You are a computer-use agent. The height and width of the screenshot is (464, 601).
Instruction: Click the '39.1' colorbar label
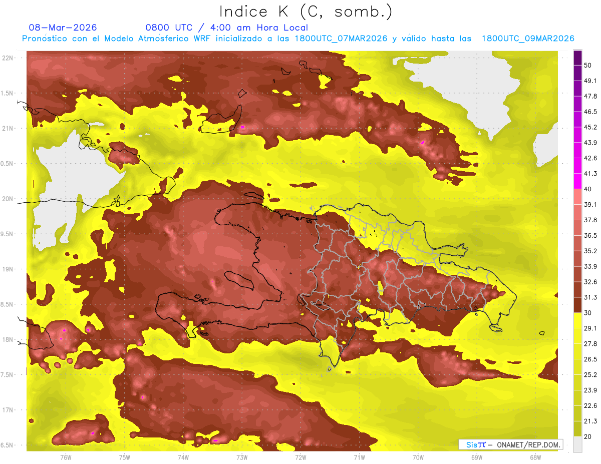590,204
